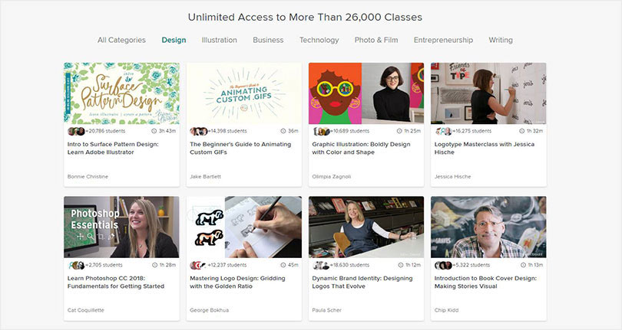This screenshot has width=622, height=330.
Task: Click clock icon on Animating Custom GIFs card
Action: pyautogui.click(x=283, y=131)
